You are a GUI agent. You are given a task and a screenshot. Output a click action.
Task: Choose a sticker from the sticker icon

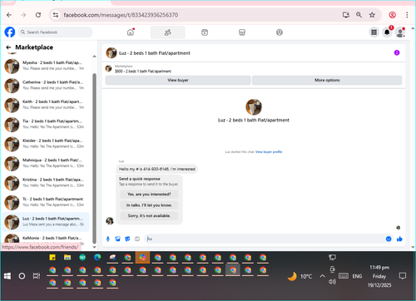pos(127,239)
